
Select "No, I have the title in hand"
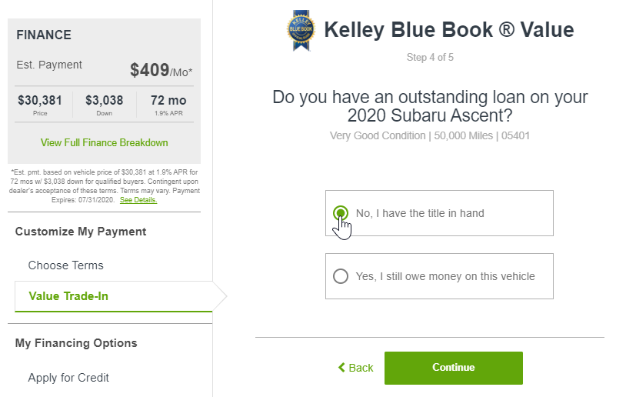(x=341, y=213)
